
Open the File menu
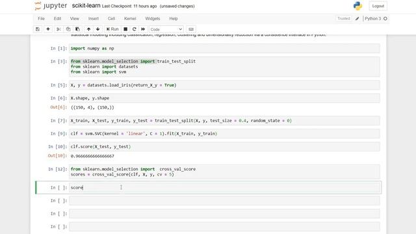click(41, 19)
